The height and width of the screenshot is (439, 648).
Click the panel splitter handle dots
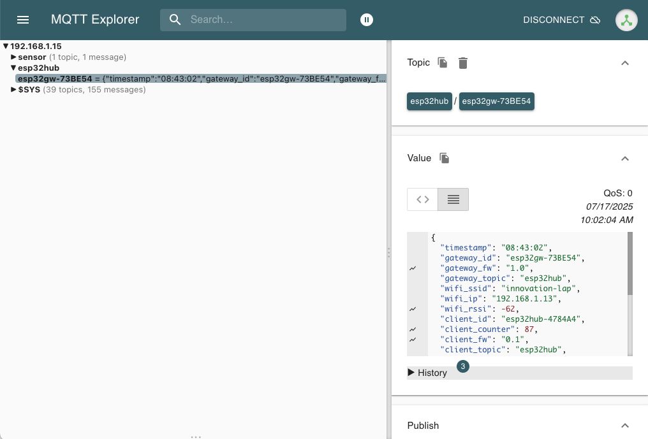(x=389, y=253)
